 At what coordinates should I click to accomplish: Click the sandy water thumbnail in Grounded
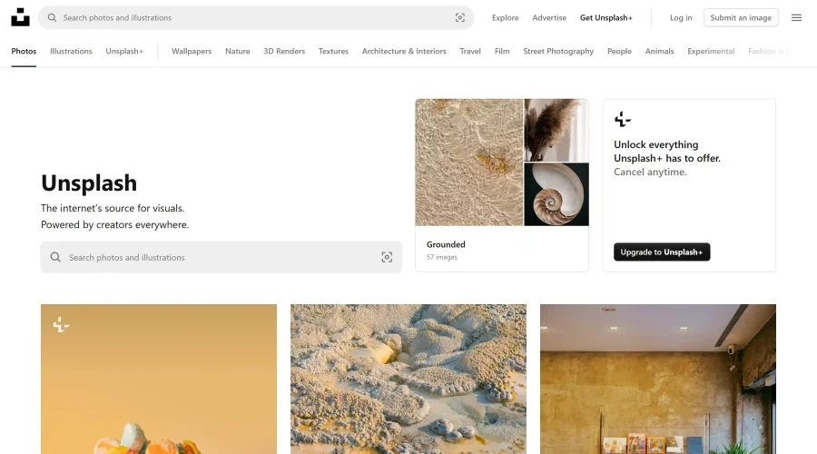(x=469, y=163)
